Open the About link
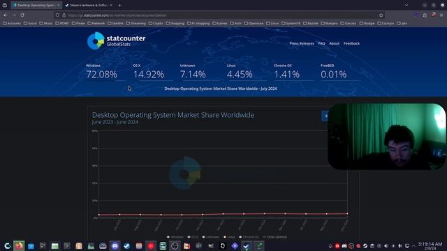447x251 pixels. pos(334,43)
